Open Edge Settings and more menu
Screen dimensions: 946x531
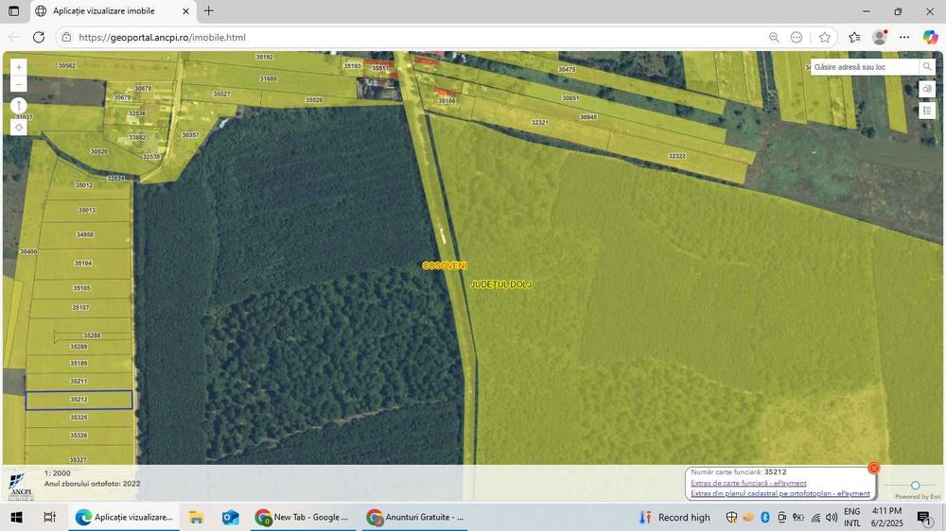coord(903,38)
